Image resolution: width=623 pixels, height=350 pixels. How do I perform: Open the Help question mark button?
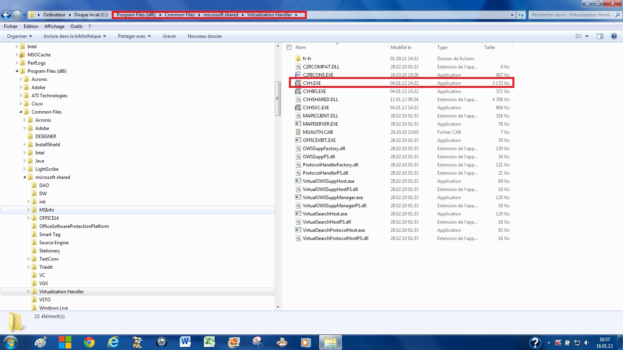pyautogui.click(x=614, y=36)
